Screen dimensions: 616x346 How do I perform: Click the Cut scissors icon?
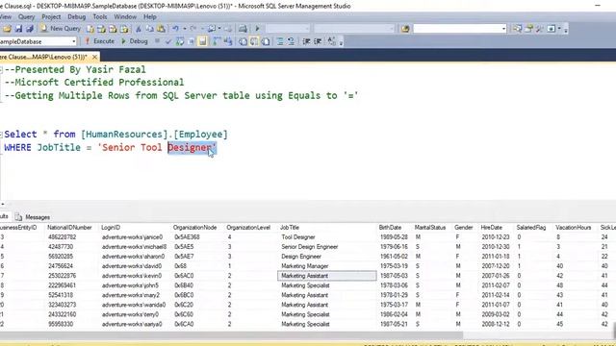(x=139, y=29)
